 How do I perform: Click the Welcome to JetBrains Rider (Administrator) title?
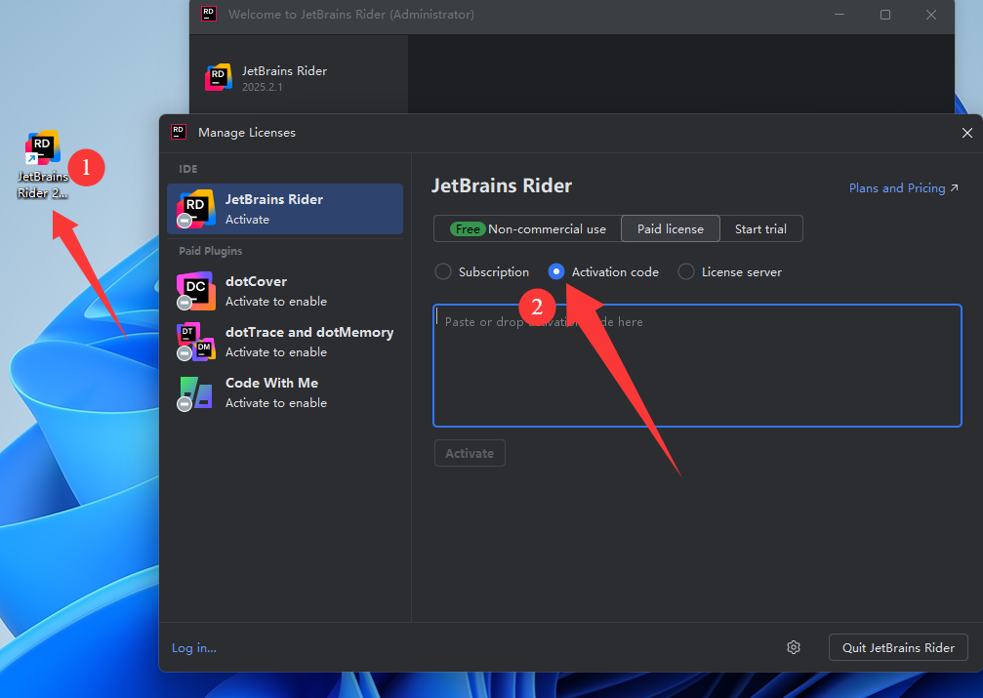point(351,15)
